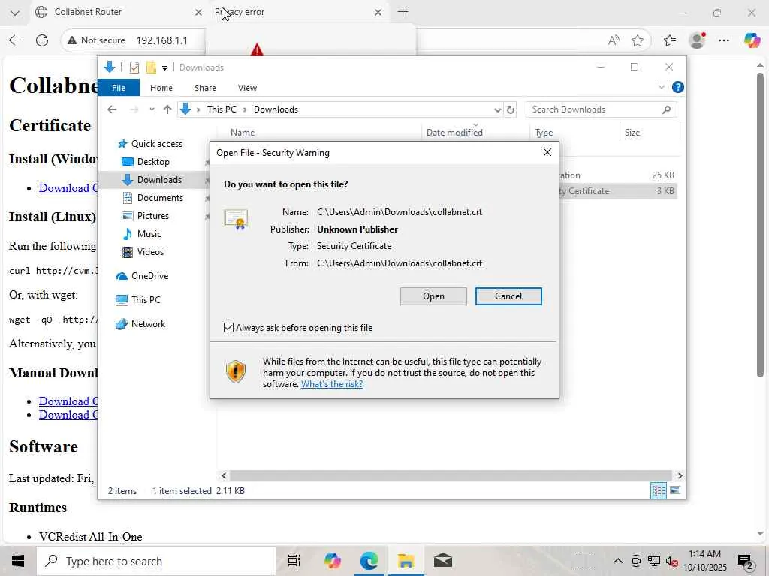Open browser tab actions menu chevron

tap(15, 13)
